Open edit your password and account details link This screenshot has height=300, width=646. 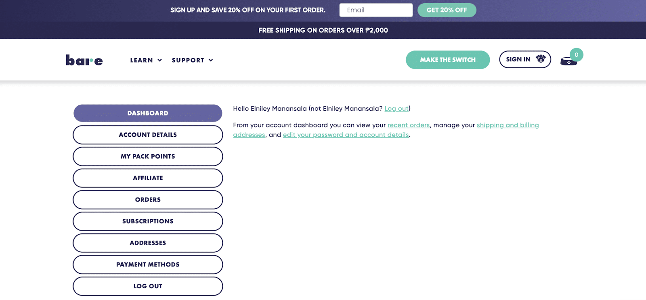pyautogui.click(x=346, y=135)
